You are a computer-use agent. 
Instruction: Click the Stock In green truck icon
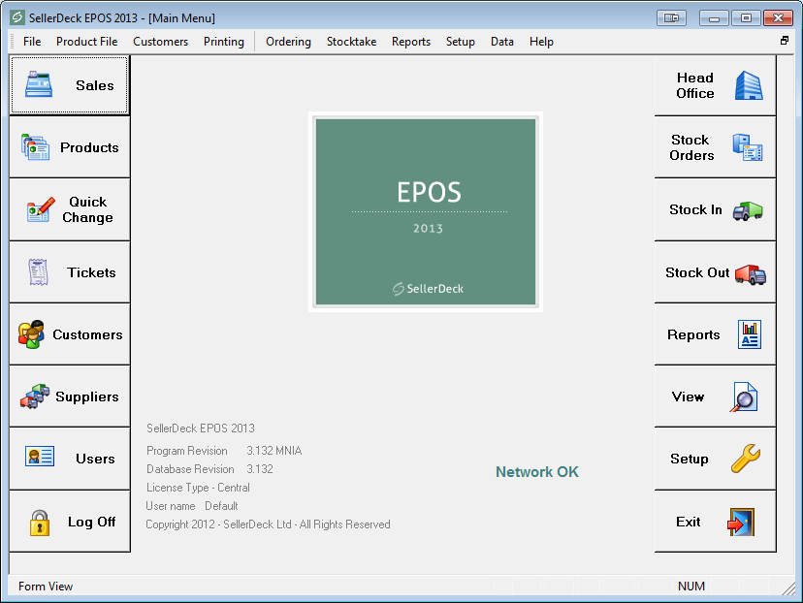747,210
